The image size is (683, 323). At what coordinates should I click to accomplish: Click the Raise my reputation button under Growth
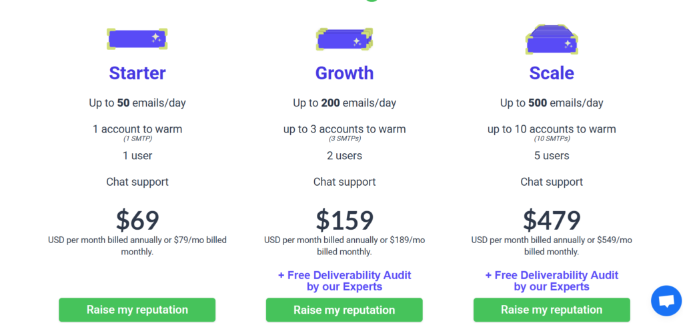click(x=344, y=310)
